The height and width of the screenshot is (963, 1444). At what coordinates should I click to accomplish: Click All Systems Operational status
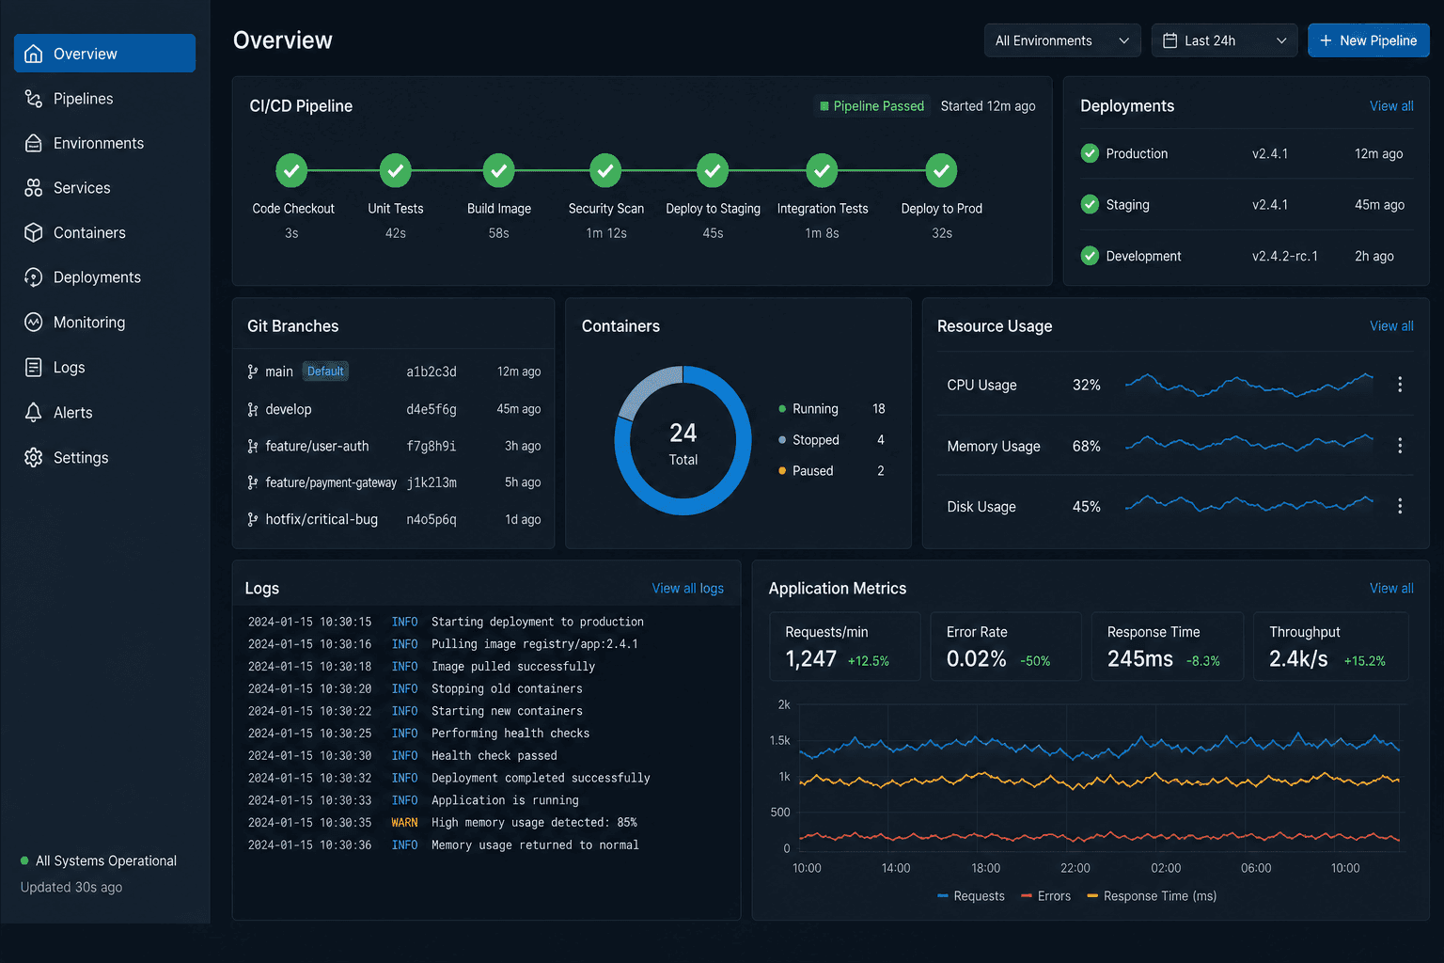[x=99, y=861]
